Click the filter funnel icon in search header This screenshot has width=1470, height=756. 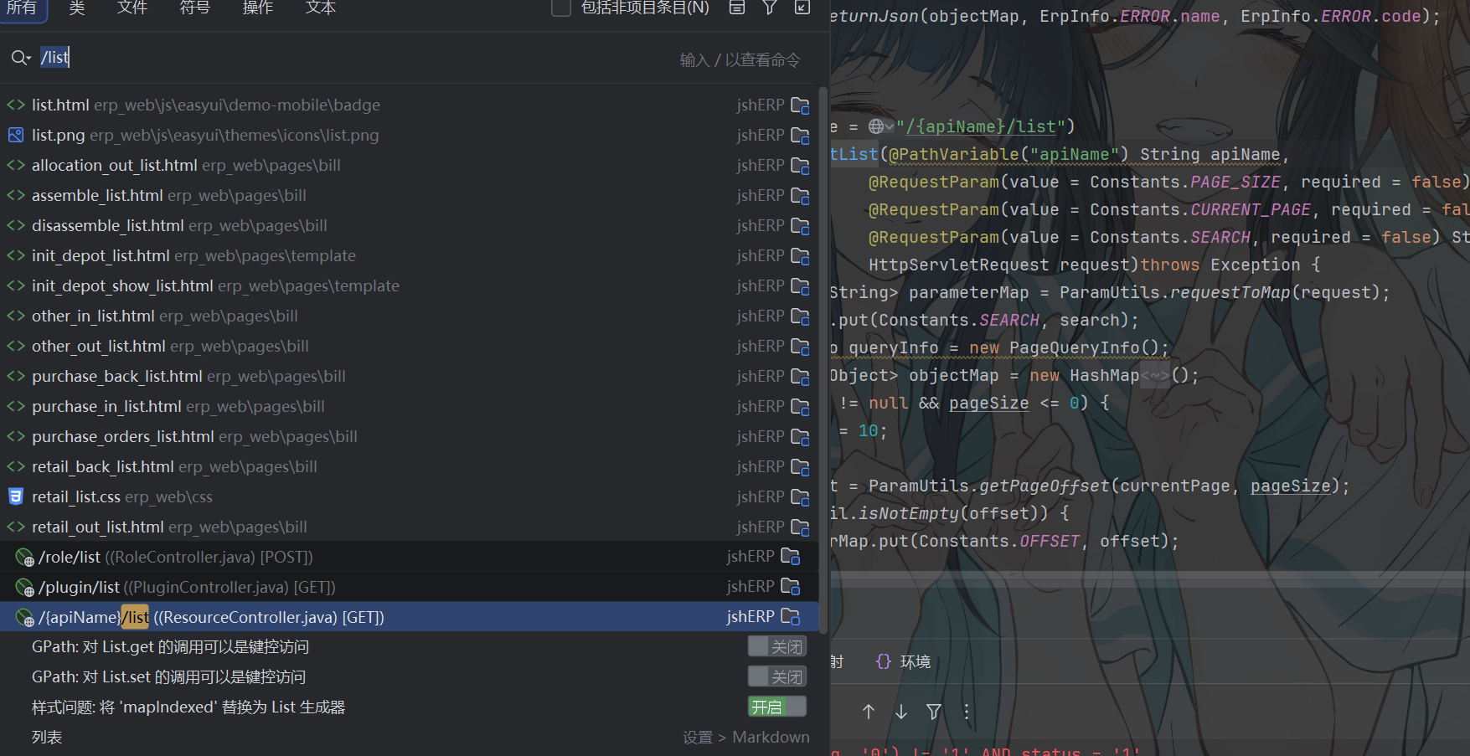[770, 8]
